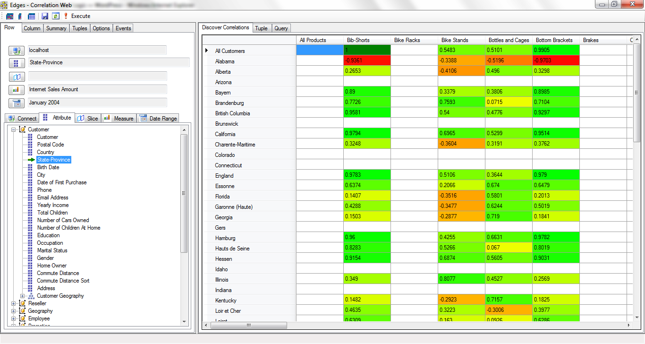645x344 pixels.
Task: Click bar chart icon beside Internet Sales Amount
Action: coord(17,90)
